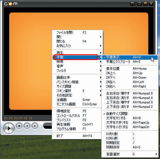Click the elapsed time display
This screenshot has width=160, height=159.
18,118
